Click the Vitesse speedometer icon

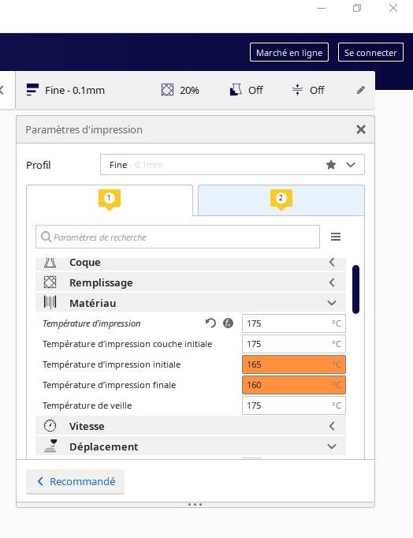tap(50, 426)
